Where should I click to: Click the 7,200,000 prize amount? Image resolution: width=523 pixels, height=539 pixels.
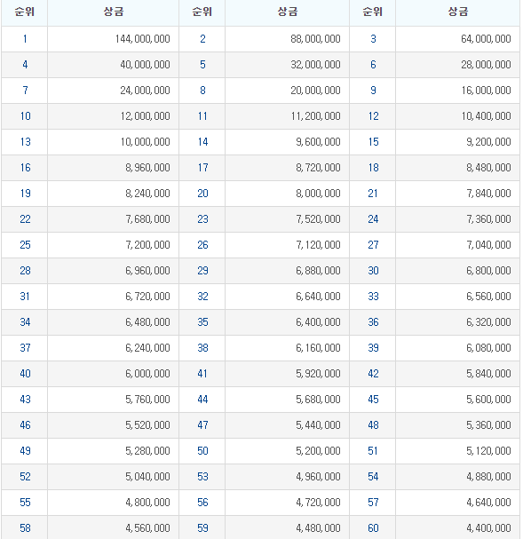coord(147,245)
